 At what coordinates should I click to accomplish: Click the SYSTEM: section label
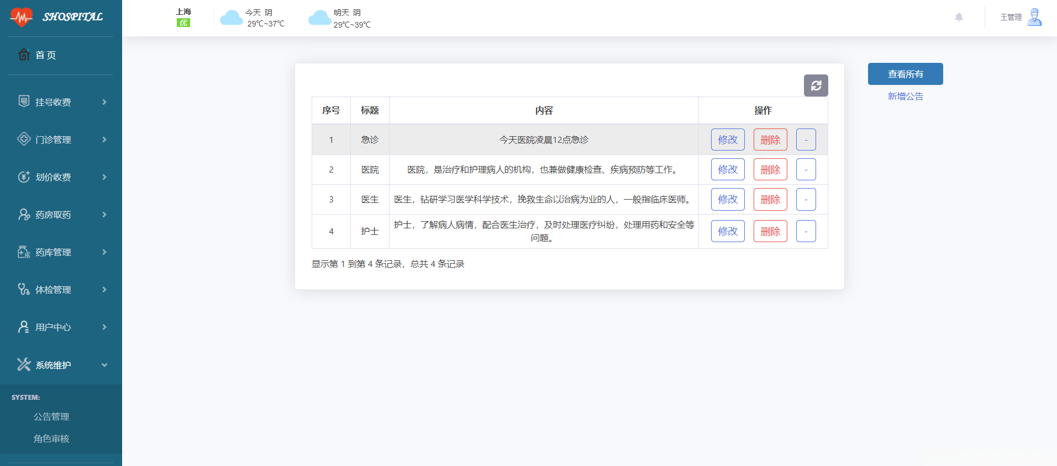[x=25, y=397]
